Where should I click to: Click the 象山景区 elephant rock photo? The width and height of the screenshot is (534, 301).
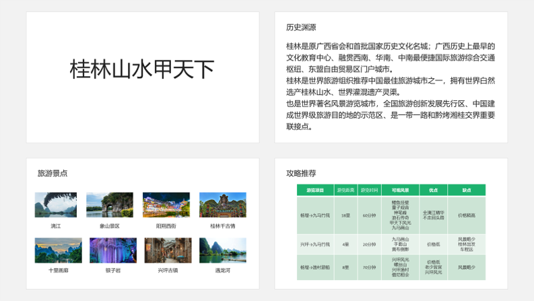click(x=110, y=205)
